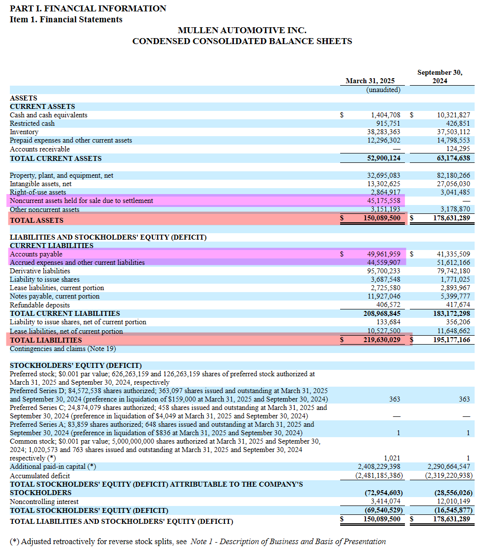Click cash value 10,321,827
The image size is (486, 555).
(453, 115)
